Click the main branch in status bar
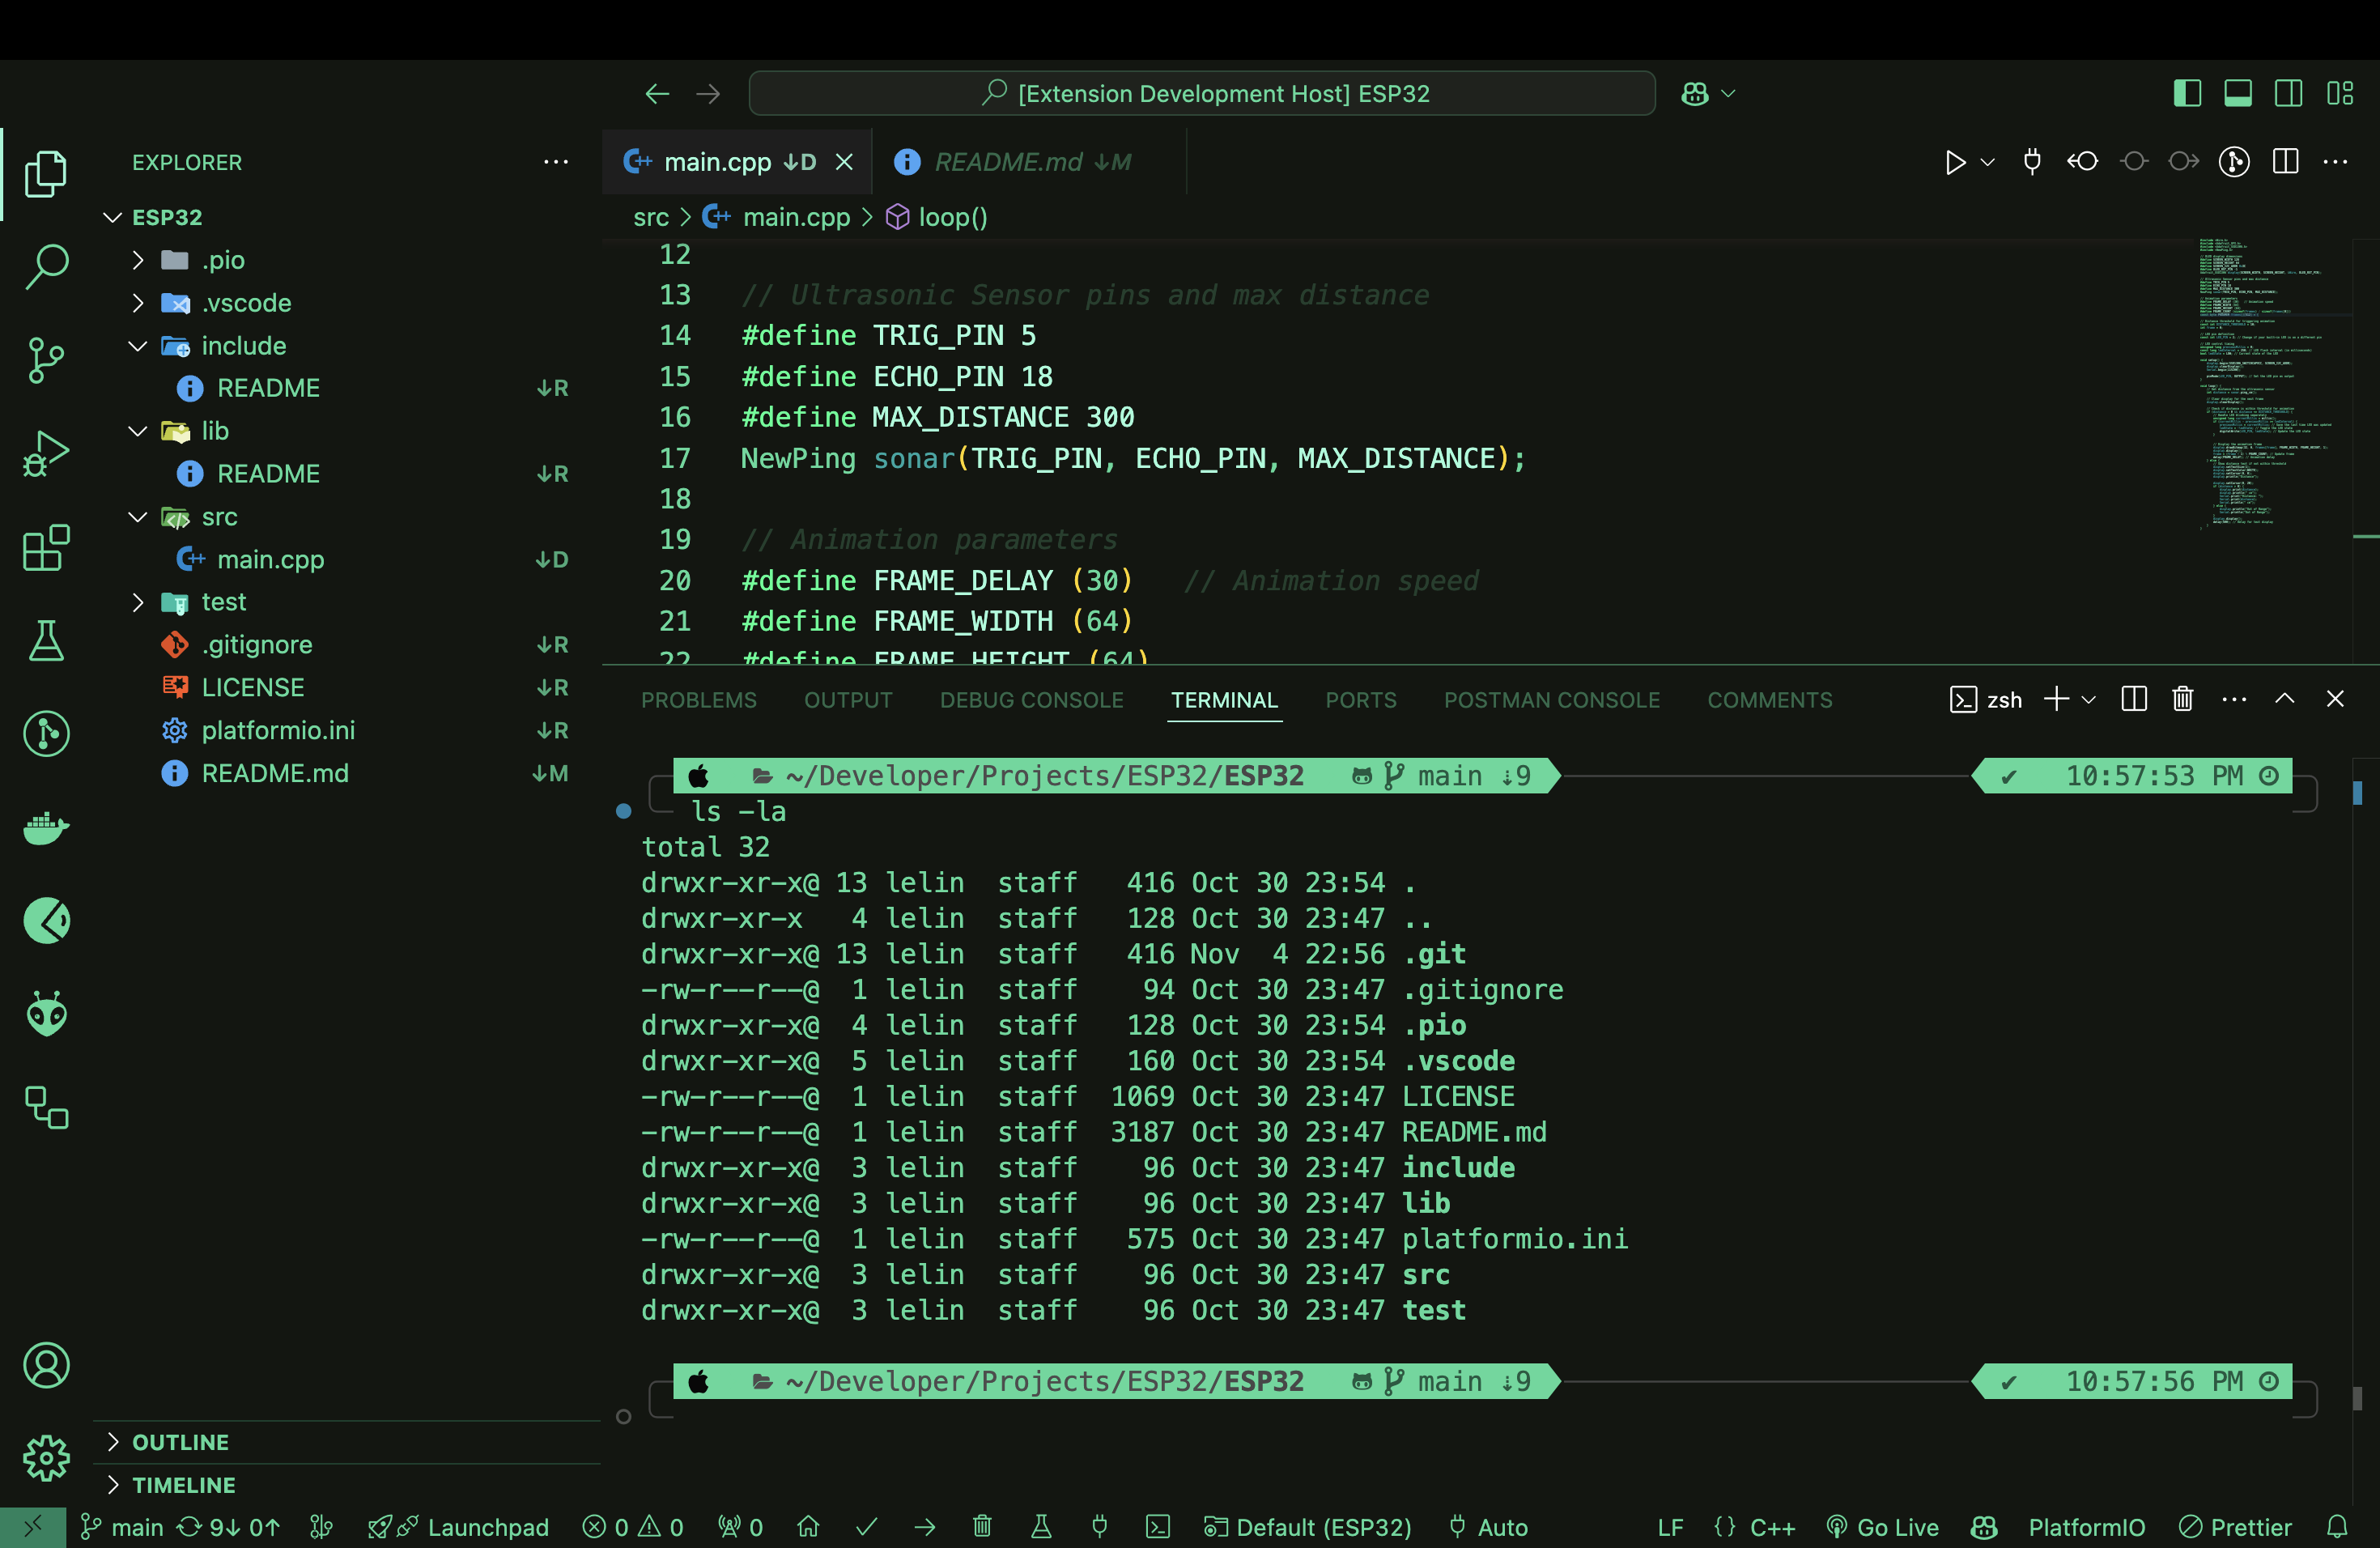Viewport: 2380px width, 1548px height. tap(123, 1527)
